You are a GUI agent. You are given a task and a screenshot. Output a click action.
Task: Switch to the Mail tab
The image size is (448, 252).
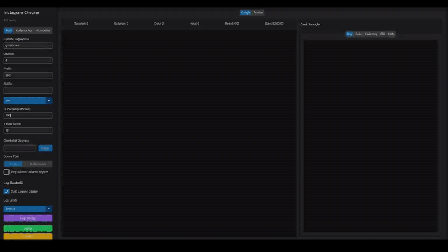pyautogui.click(x=8, y=30)
